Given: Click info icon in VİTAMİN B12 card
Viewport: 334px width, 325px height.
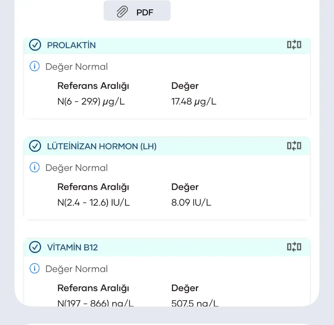Looking at the screenshot, I should (x=34, y=269).
